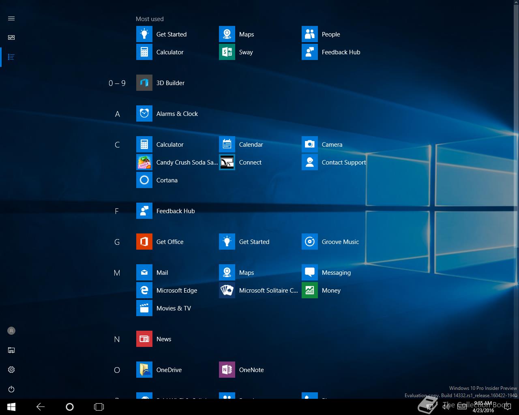
Task: Open the touch keyboard from tray
Action: pos(462,407)
